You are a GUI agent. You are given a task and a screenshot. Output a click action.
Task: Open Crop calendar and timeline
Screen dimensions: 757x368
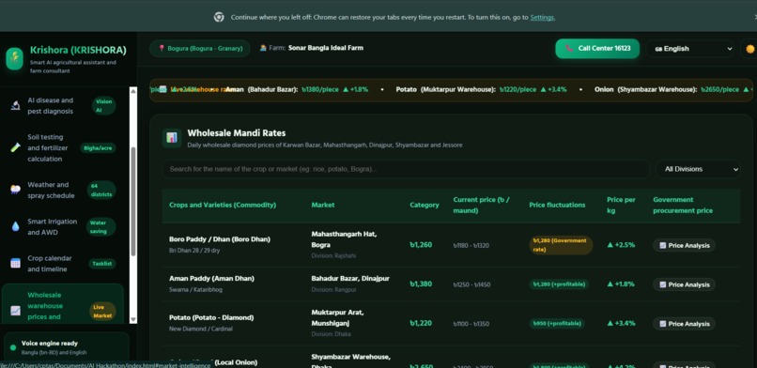pyautogui.click(x=63, y=264)
